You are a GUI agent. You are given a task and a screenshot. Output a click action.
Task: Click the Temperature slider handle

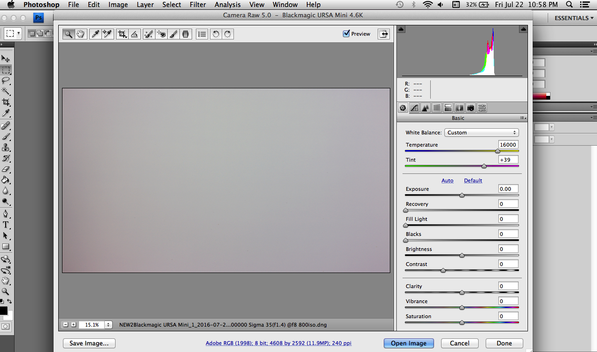497,151
